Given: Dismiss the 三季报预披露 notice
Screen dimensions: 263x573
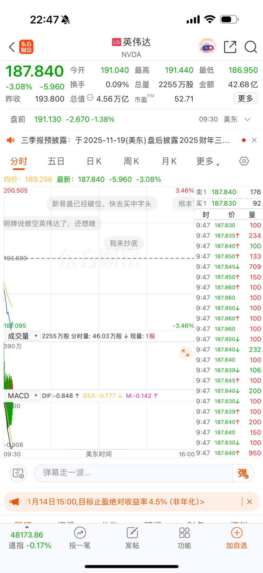Looking at the screenshot, I should click(254, 140).
